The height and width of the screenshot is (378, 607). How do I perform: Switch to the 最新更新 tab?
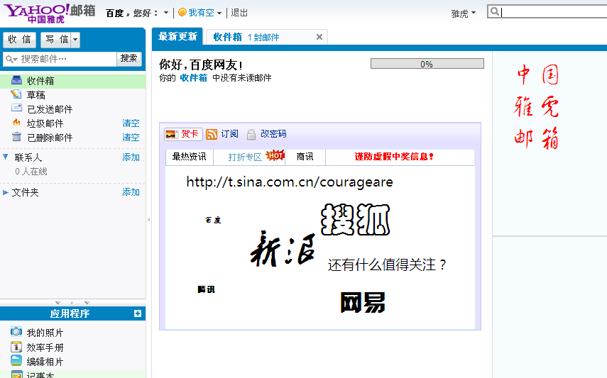(177, 37)
